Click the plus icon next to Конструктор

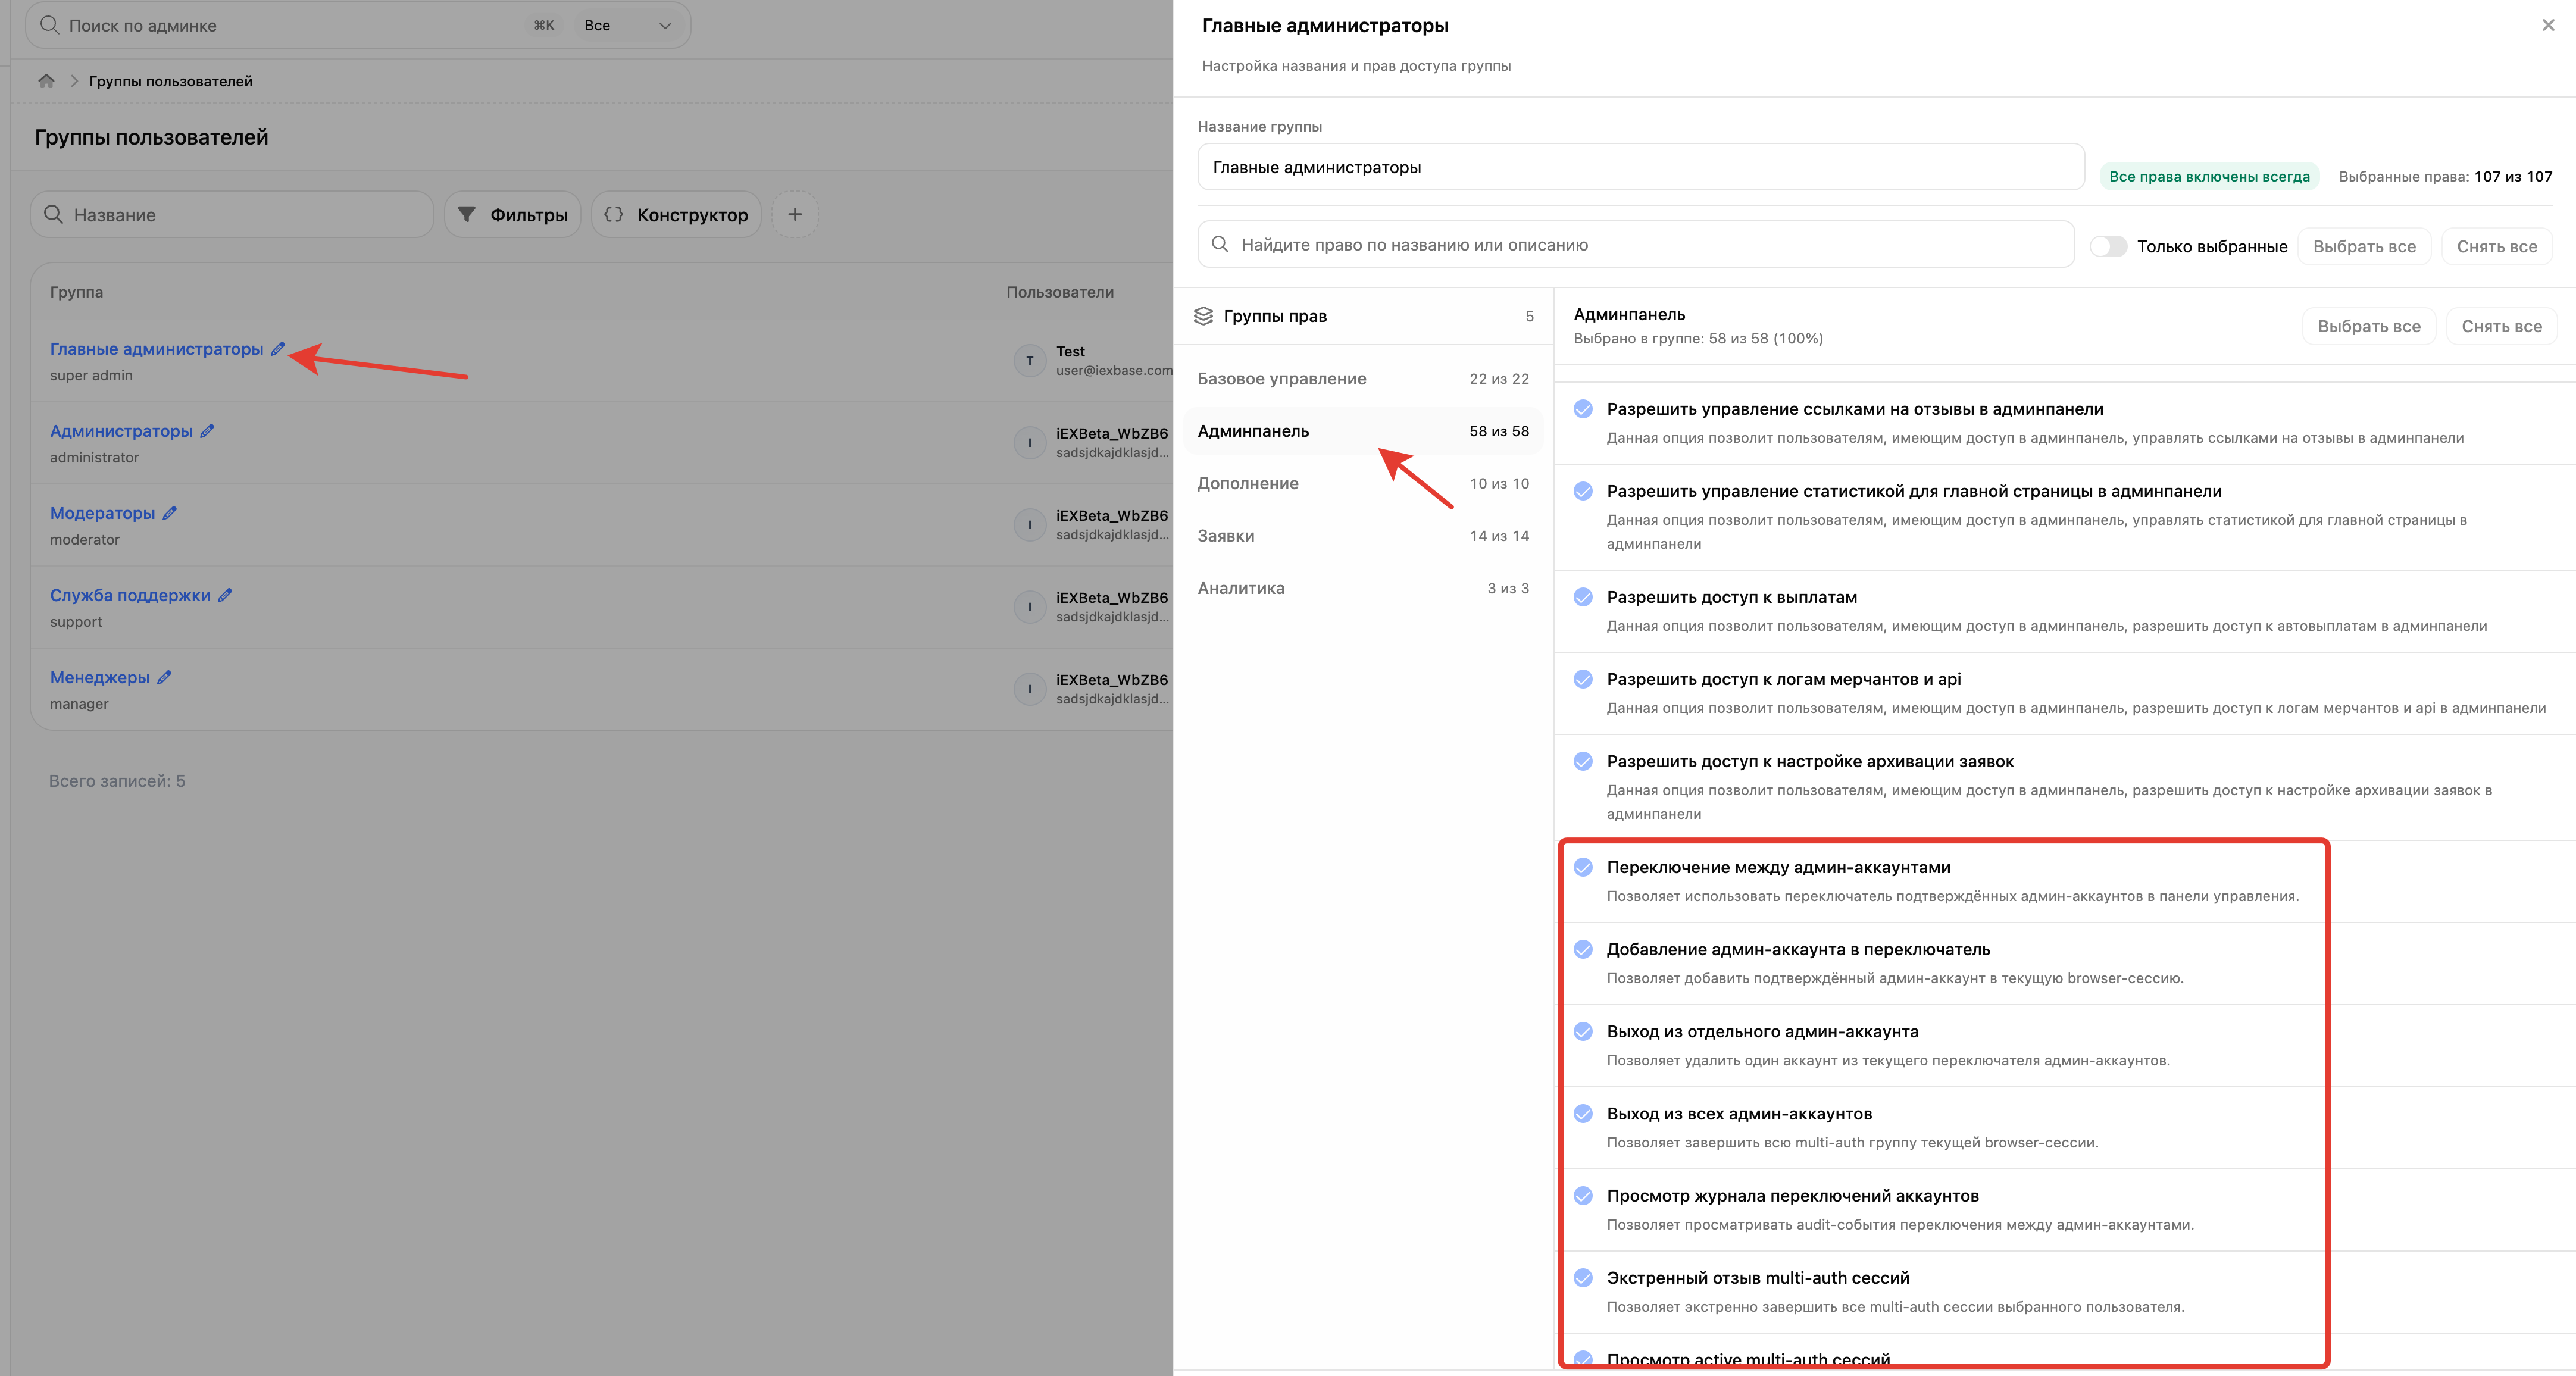[795, 214]
